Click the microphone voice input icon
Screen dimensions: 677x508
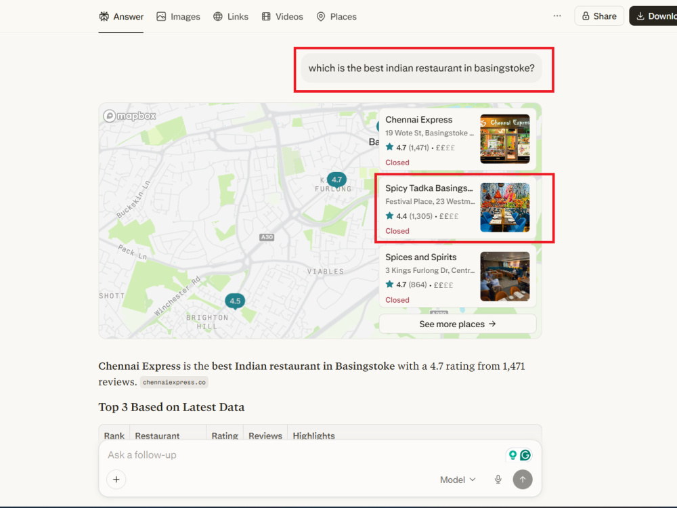(498, 480)
